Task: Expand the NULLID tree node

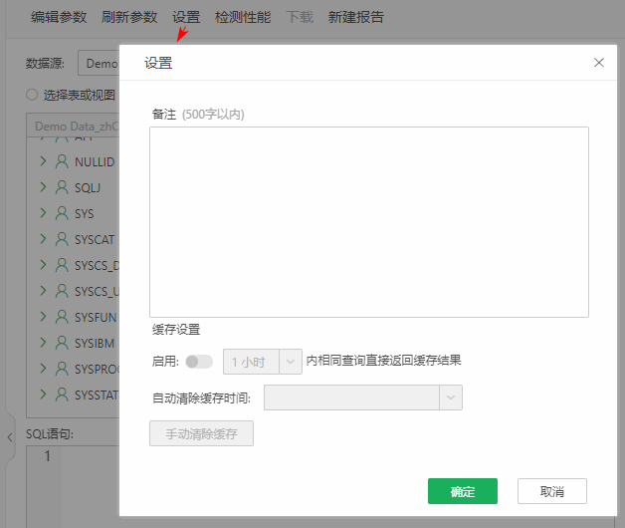Action: point(43,161)
